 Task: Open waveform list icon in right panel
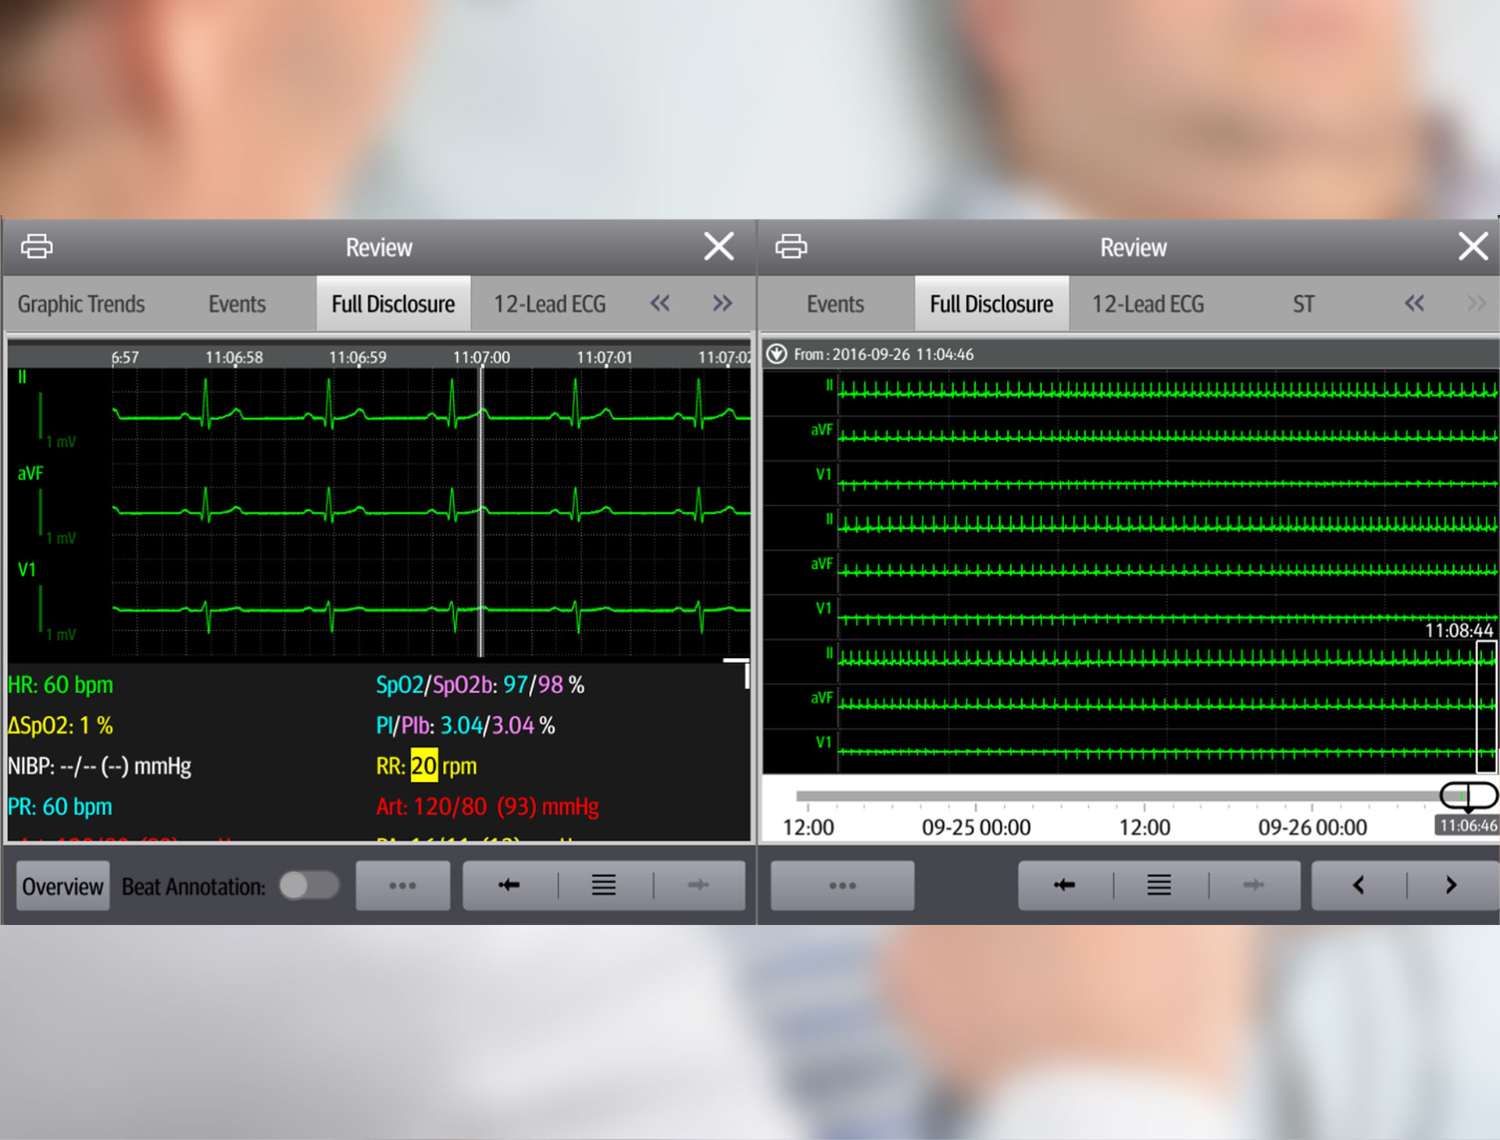(1159, 885)
